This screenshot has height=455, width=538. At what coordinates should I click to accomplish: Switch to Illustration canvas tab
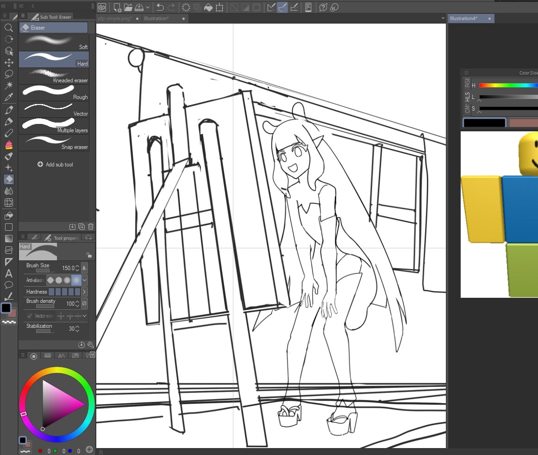pyautogui.click(x=164, y=18)
